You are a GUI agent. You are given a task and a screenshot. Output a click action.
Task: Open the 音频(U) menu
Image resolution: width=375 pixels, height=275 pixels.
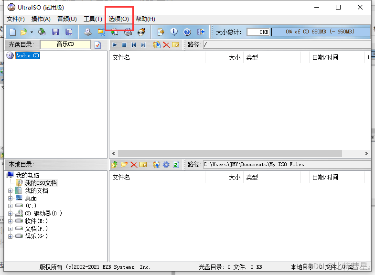coord(67,19)
